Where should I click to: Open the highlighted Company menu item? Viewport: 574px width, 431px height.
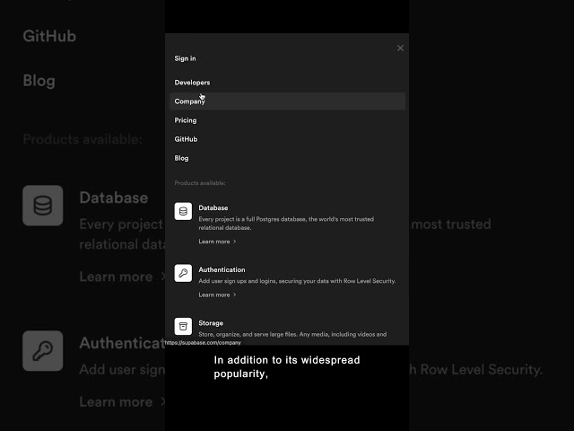pos(287,101)
